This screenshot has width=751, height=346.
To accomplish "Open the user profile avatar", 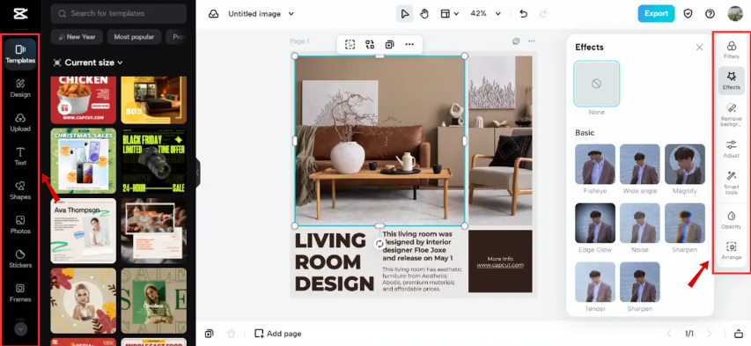I will (x=735, y=13).
